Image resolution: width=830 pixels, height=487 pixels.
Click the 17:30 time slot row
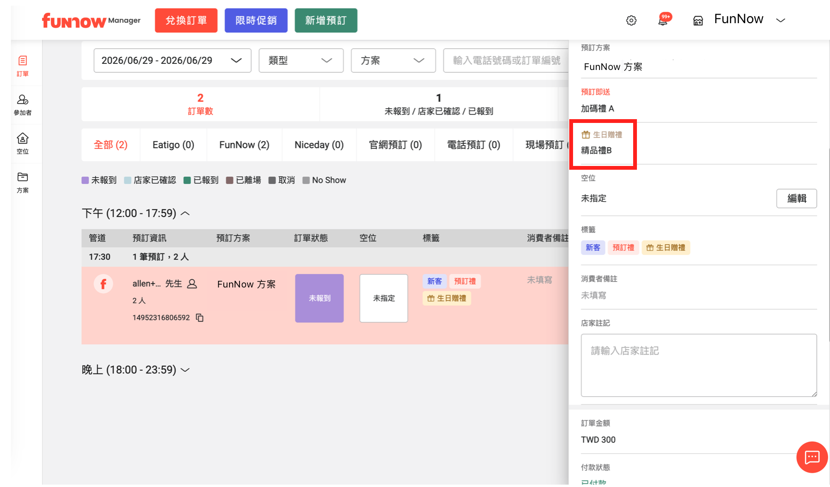(x=325, y=257)
